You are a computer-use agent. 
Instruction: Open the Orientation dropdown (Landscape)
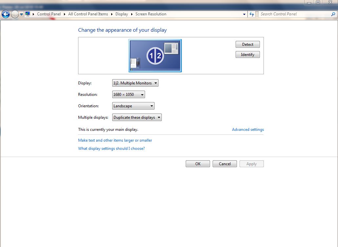coord(133,106)
